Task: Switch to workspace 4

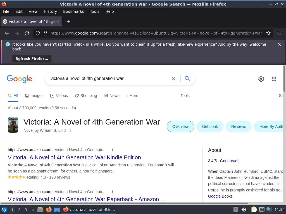Action: 33,210
